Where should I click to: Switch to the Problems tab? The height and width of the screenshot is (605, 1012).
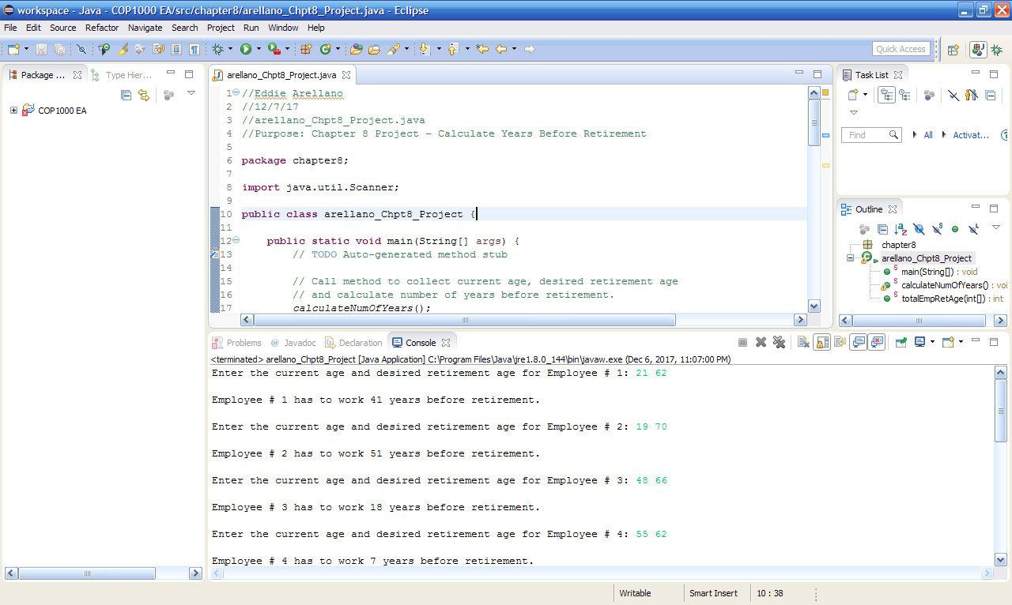click(x=237, y=343)
